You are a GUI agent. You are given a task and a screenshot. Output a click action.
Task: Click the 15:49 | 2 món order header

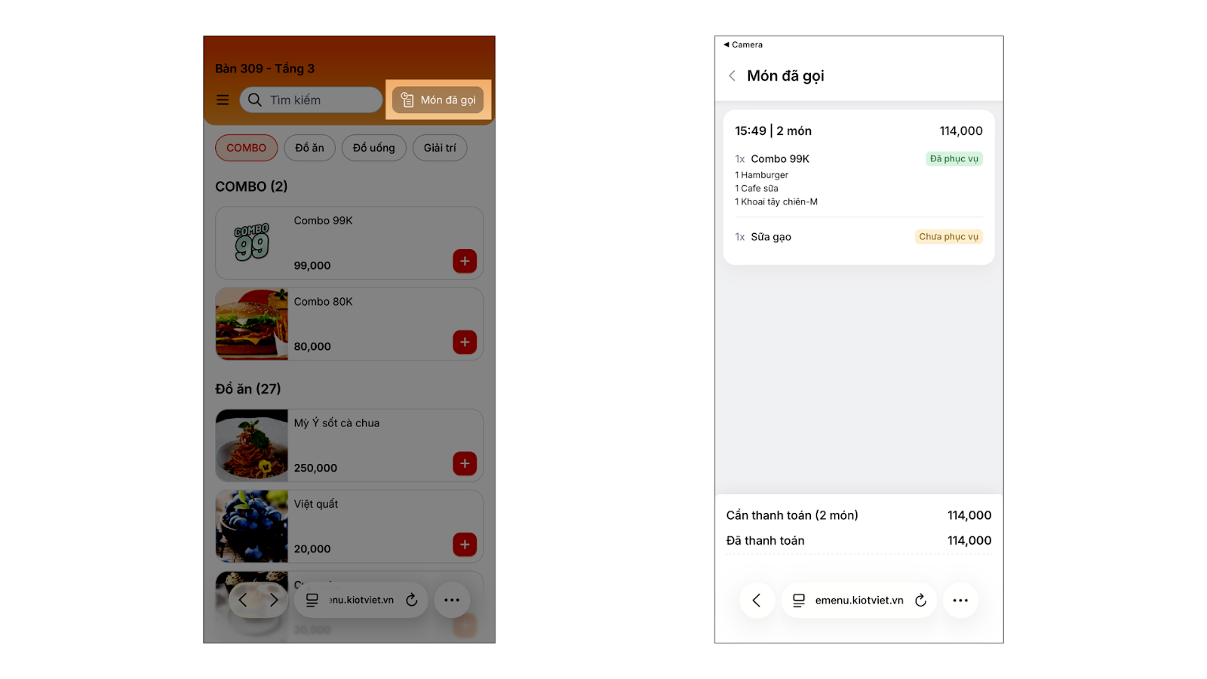pyautogui.click(x=773, y=131)
